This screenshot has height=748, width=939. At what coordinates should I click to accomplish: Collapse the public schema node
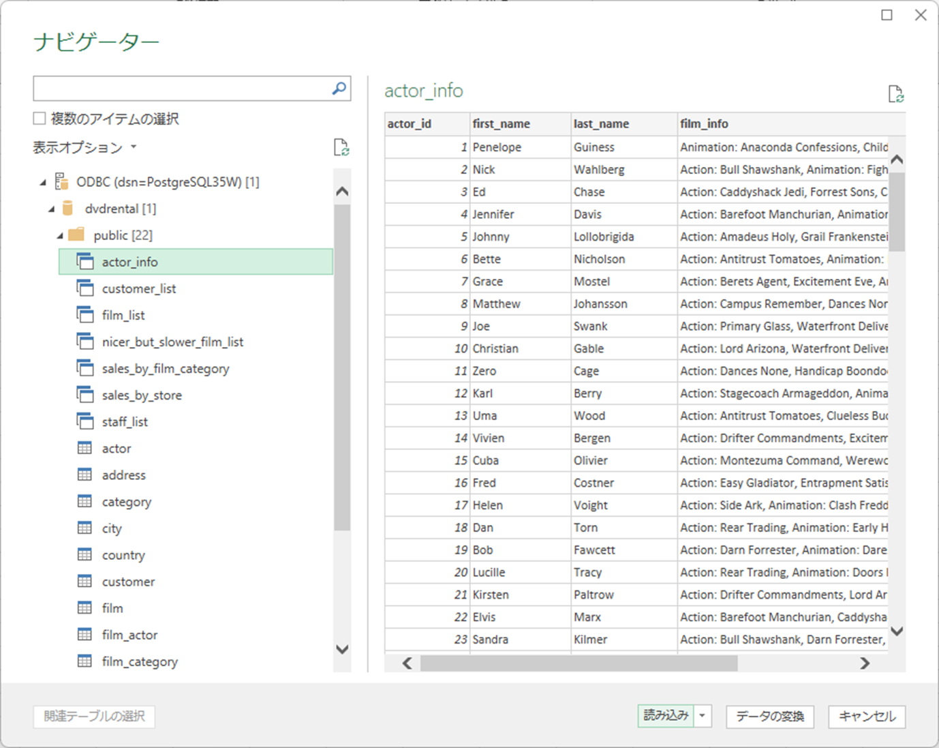coord(60,236)
